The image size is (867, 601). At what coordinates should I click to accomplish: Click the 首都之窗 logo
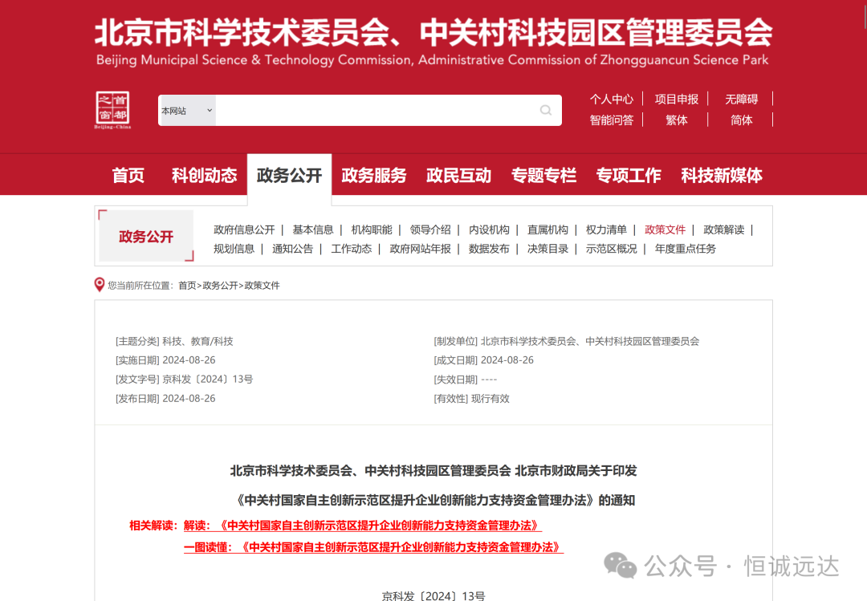click(x=112, y=109)
